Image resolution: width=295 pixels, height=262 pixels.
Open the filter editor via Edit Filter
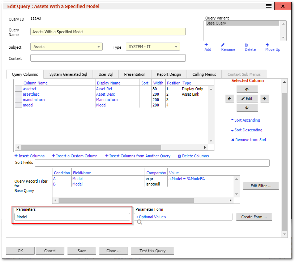(261, 186)
